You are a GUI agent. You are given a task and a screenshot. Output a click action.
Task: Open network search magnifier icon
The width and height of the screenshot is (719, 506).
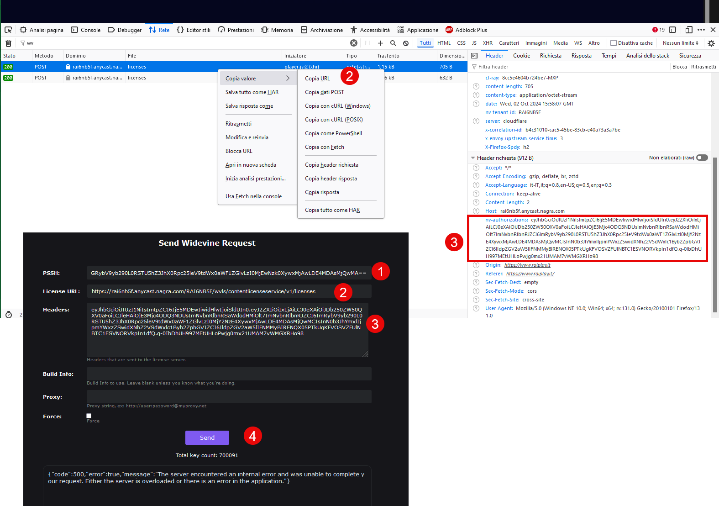pyautogui.click(x=393, y=43)
